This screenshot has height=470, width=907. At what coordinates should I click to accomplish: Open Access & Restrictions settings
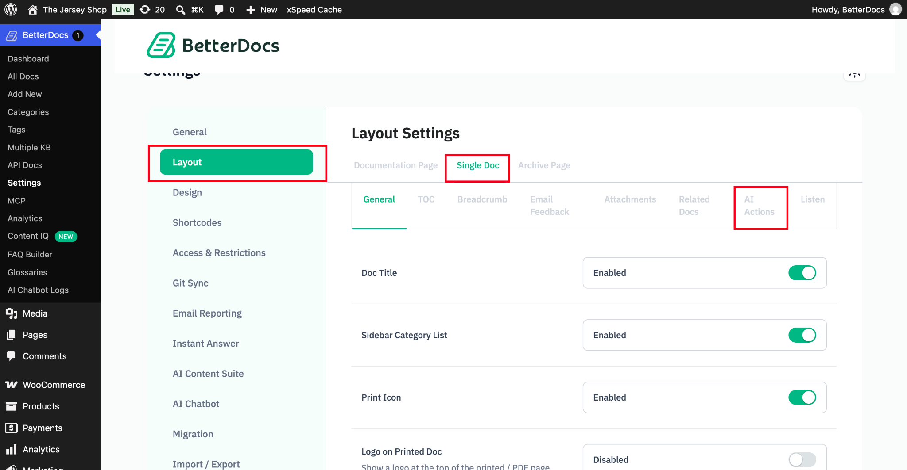coord(219,253)
